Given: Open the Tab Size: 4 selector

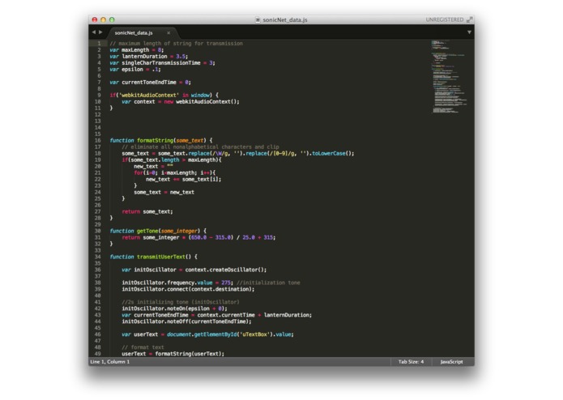Looking at the screenshot, I should click(411, 362).
